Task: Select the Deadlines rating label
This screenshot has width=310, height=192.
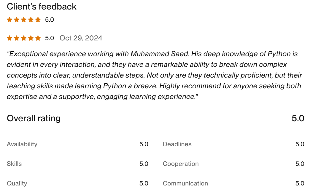Action: (x=177, y=144)
